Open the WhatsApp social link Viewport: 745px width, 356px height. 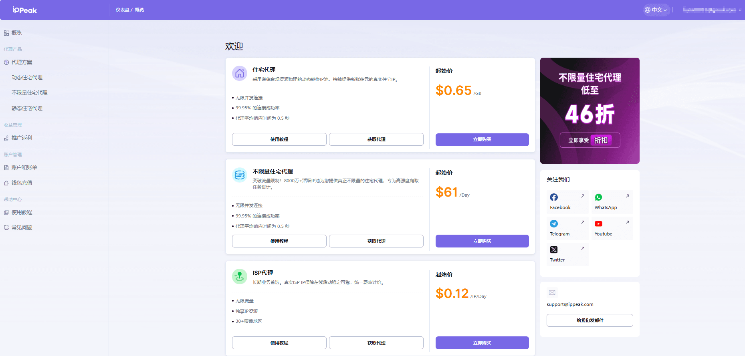612,202
